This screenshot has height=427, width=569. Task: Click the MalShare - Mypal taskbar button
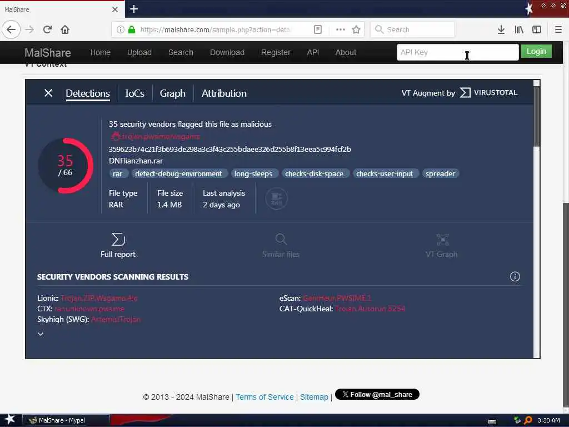66,420
